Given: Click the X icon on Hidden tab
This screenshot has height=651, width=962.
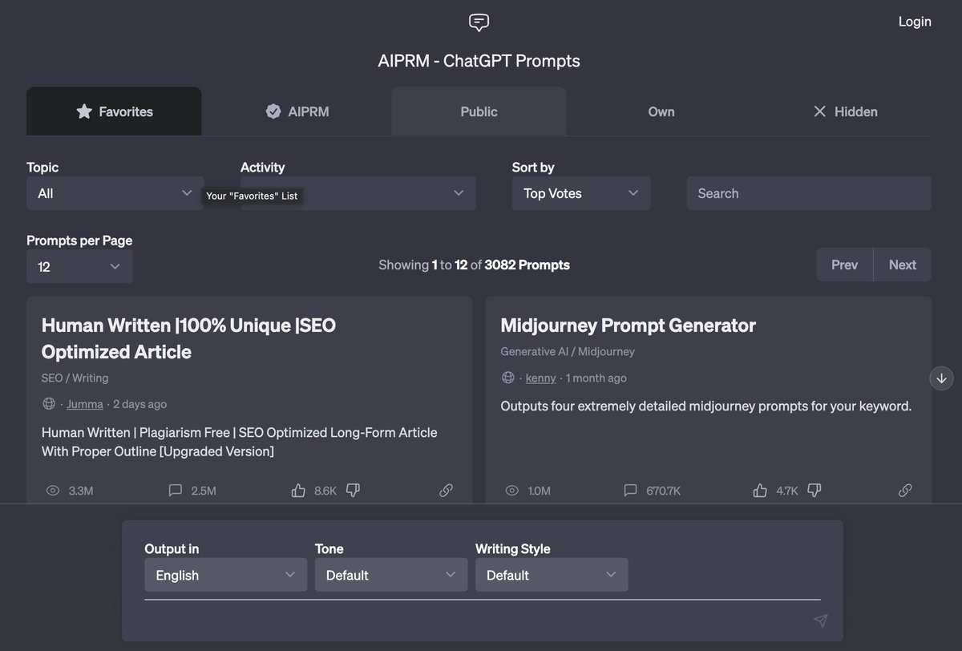Looking at the screenshot, I should pyautogui.click(x=819, y=111).
